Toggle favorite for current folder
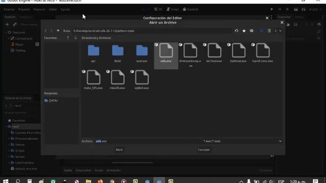The image size is (326, 183). pyautogui.click(x=244, y=30)
